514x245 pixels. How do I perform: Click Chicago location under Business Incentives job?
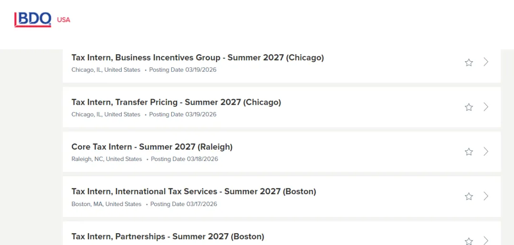106,70
